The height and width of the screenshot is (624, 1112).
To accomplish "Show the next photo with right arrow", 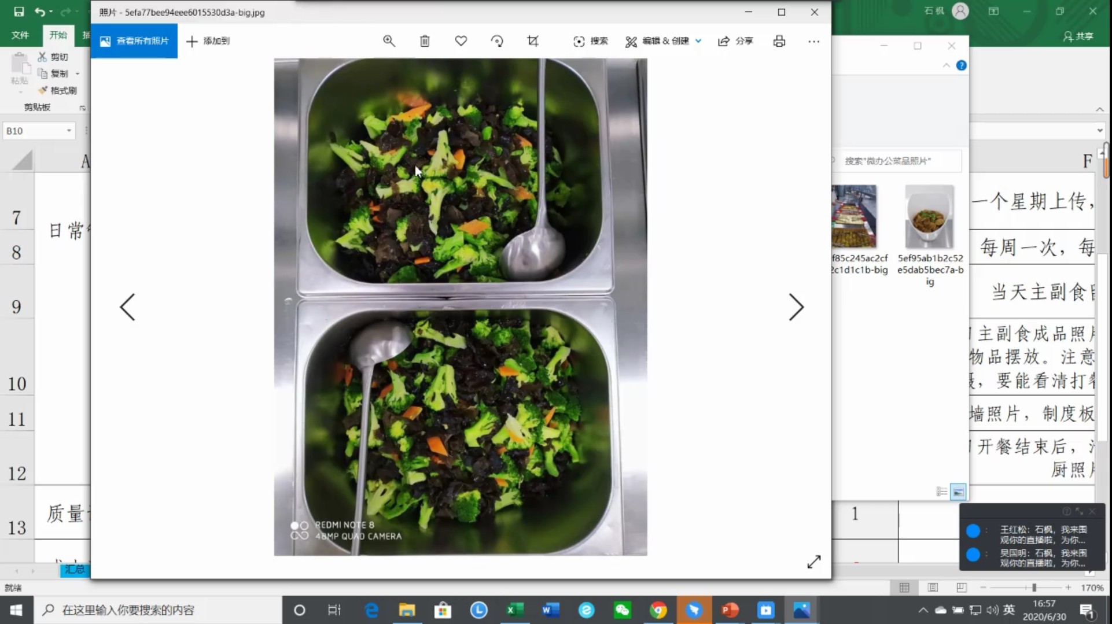I will [796, 307].
